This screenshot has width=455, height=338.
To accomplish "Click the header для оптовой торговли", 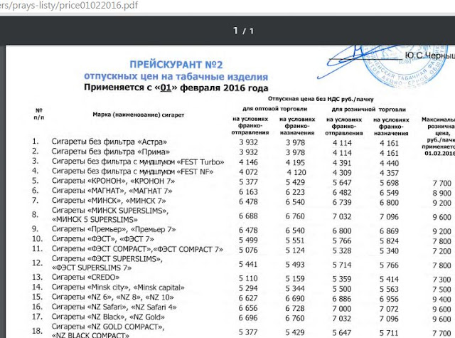I will click(275, 109).
